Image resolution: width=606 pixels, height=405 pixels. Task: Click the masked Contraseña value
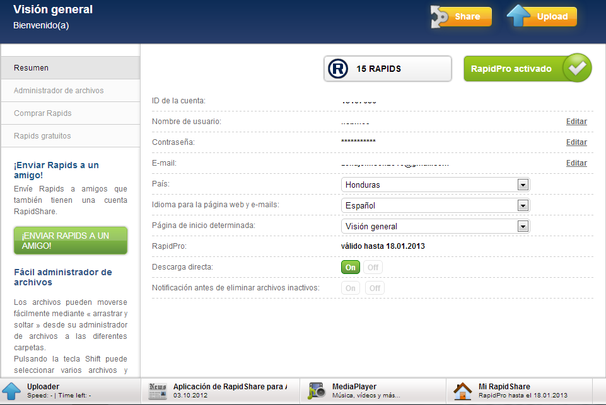pos(358,141)
